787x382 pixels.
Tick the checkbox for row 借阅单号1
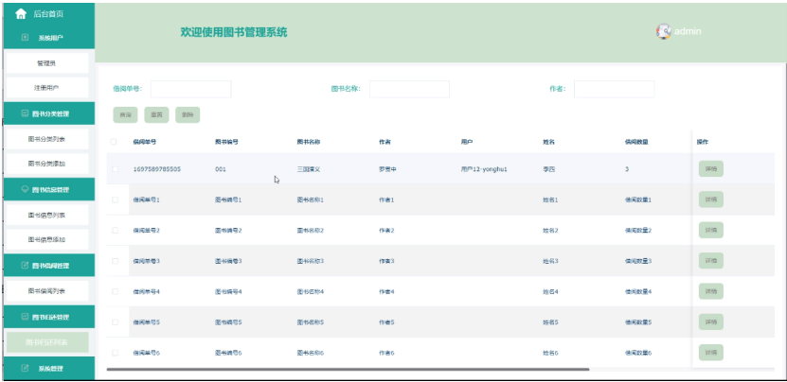coord(115,200)
